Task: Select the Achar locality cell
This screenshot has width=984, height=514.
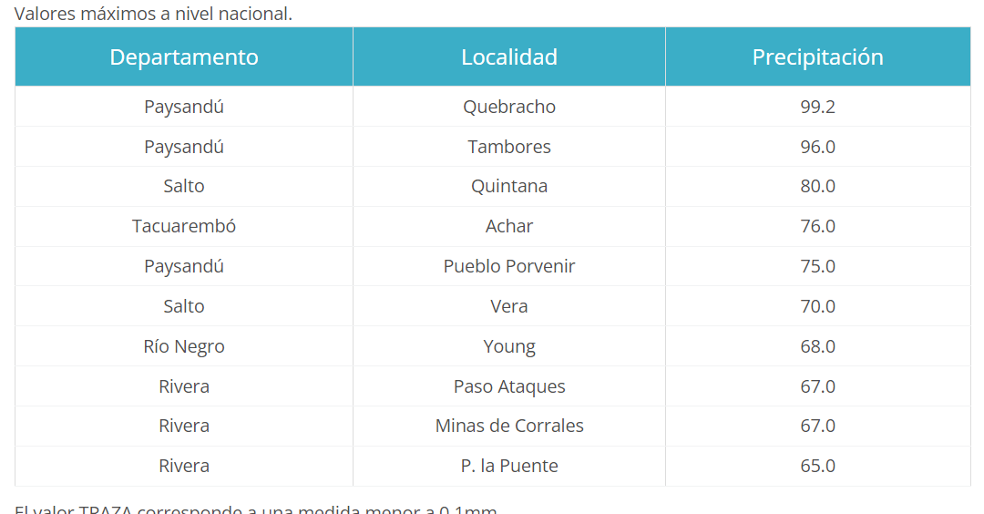Action: pos(509,226)
